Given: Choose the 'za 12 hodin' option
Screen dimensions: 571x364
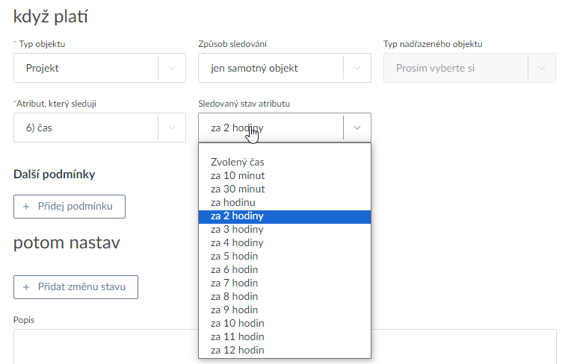Looking at the screenshot, I should click(238, 350).
